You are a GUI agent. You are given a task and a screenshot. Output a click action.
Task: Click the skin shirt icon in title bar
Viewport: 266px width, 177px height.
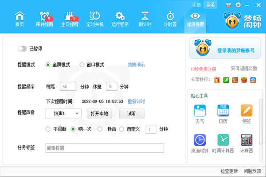[228, 5]
